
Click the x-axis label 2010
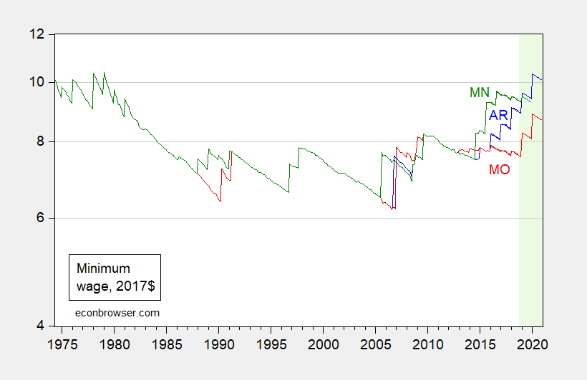click(428, 344)
